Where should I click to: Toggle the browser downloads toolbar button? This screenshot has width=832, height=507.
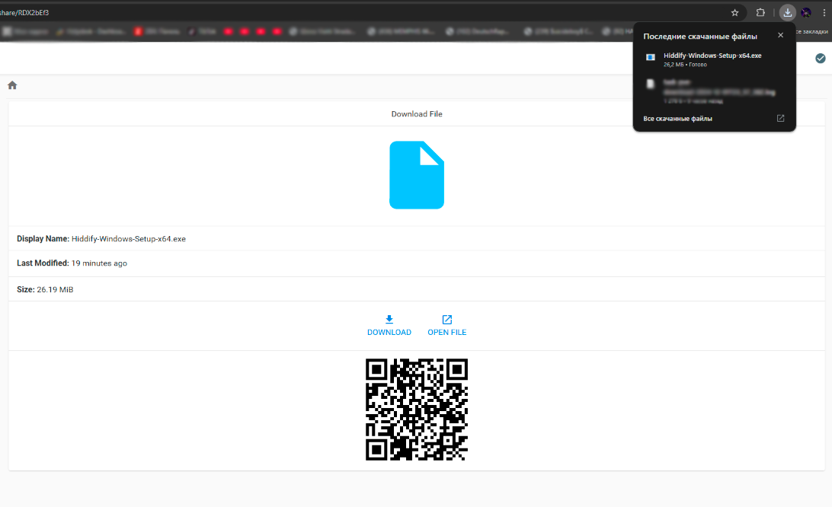coord(788,13)
